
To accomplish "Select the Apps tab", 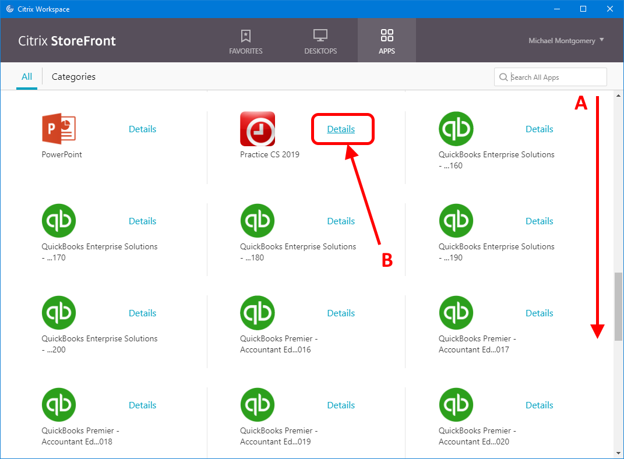I will point(387,41).
